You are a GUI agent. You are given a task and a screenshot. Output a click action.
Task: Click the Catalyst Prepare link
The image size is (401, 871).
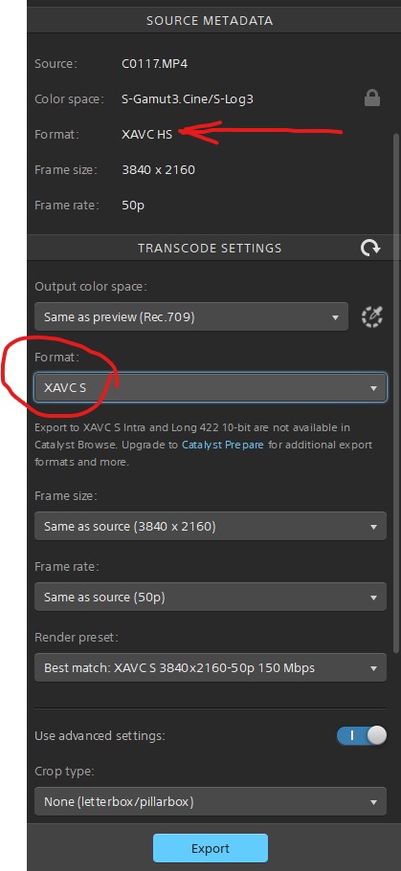[x=223, y=445]
